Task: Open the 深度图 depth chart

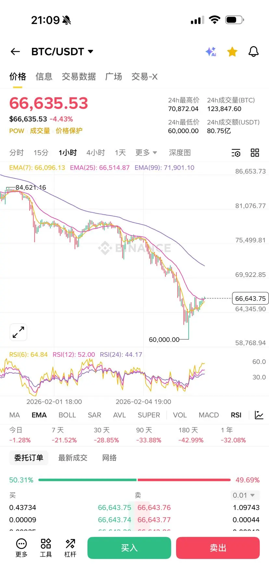Action: point(180,153)
